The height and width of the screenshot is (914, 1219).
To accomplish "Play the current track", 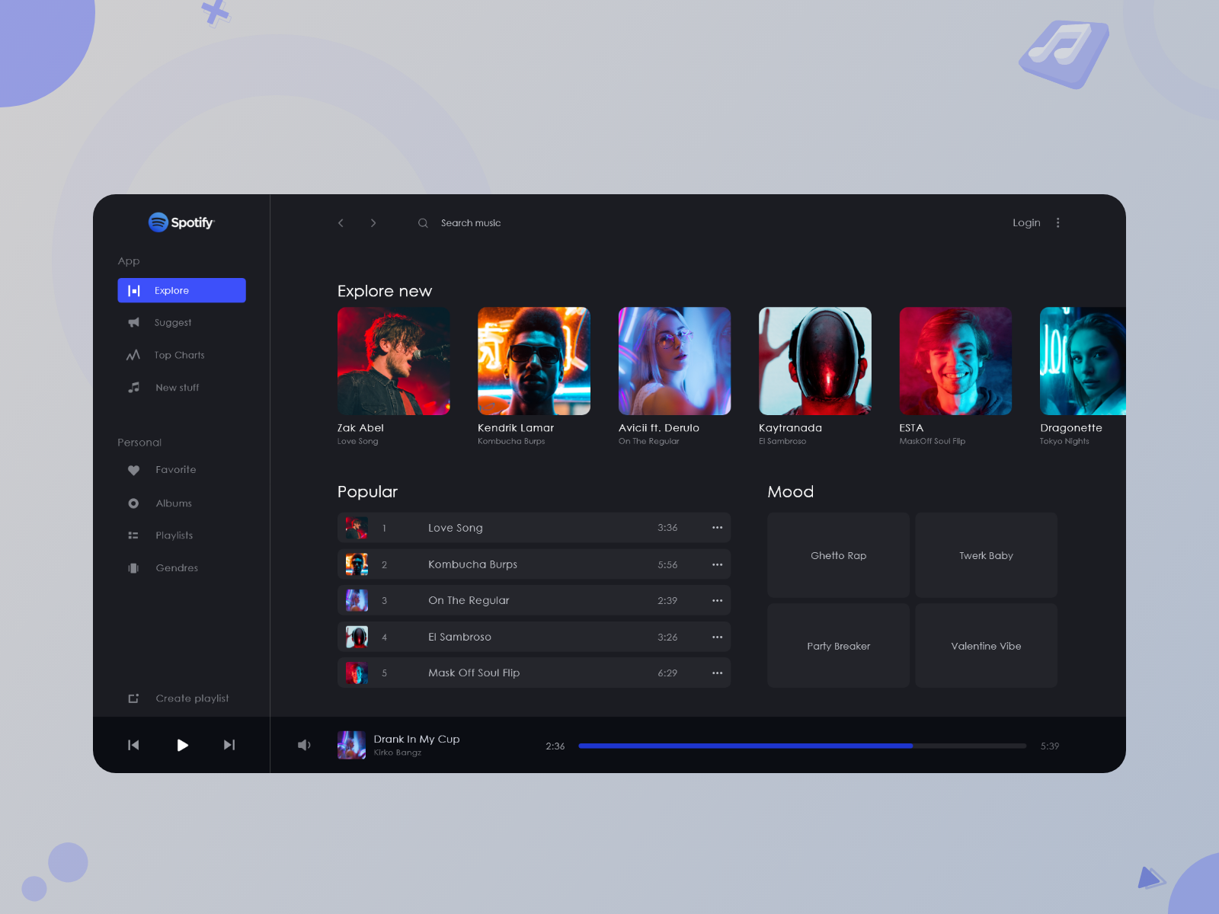I will (x=182, y=745).
